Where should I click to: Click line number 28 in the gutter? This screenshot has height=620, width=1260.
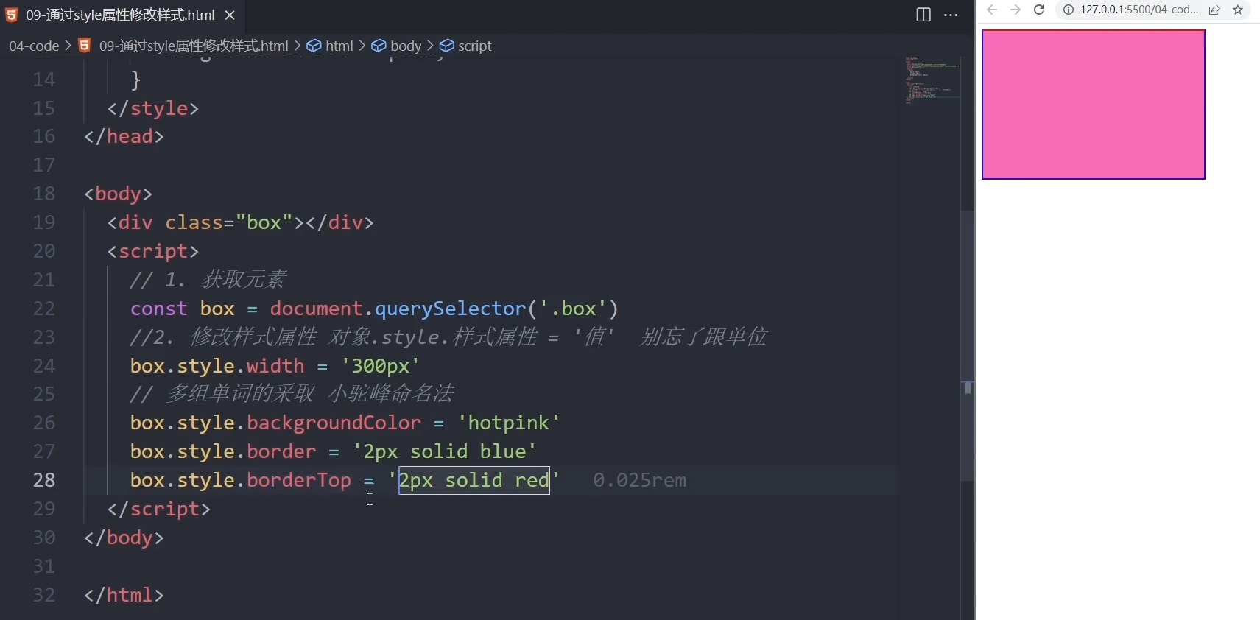pos(44,480)
